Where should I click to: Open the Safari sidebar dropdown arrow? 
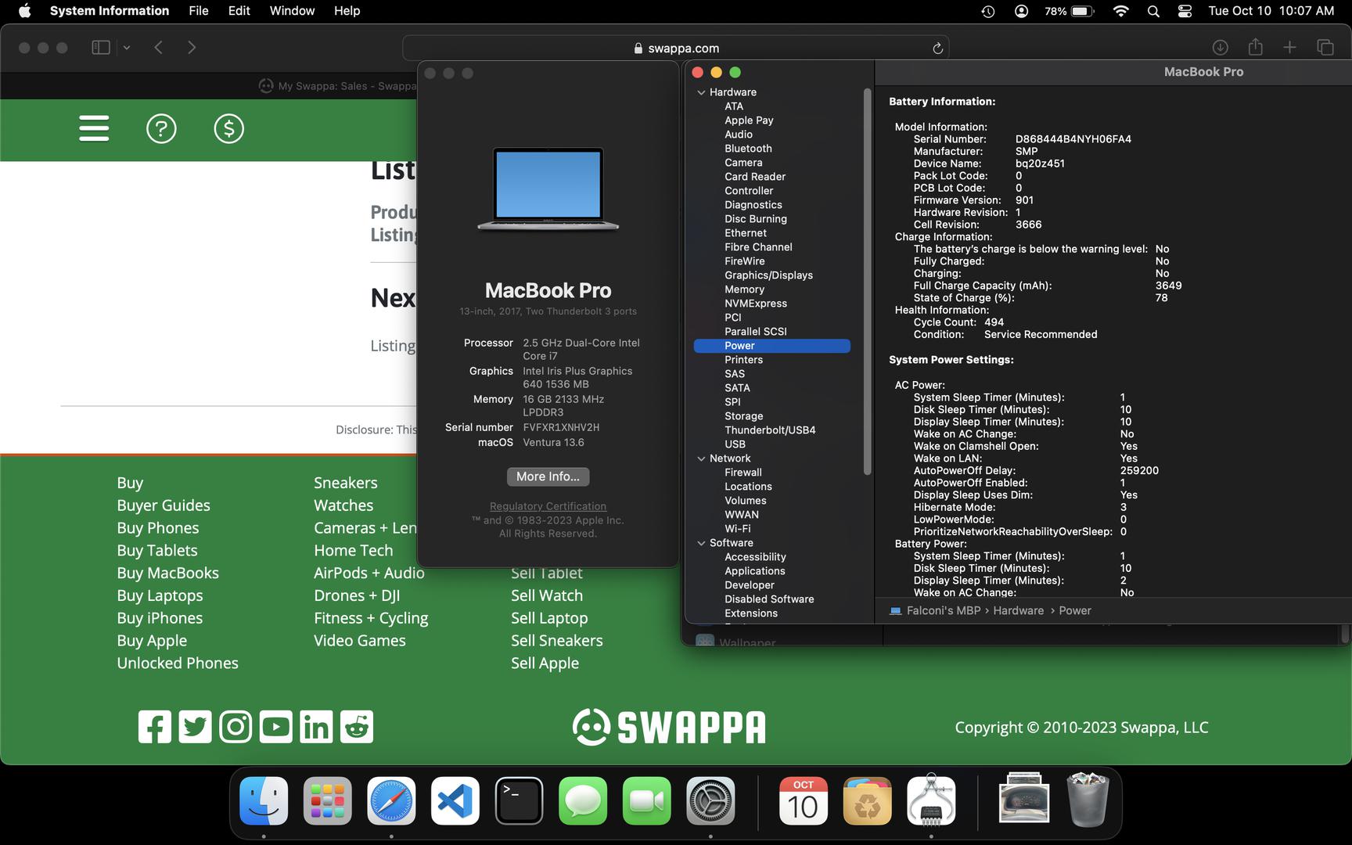127,48
